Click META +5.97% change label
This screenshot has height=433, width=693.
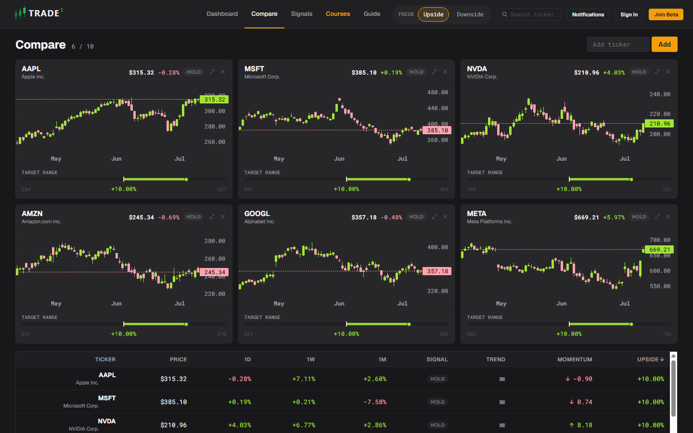(x=614, y=217)
